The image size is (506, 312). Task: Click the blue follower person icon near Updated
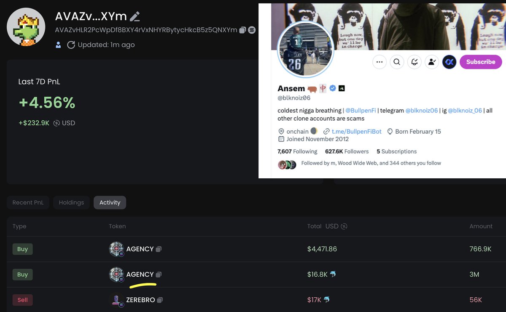[58, 45]
